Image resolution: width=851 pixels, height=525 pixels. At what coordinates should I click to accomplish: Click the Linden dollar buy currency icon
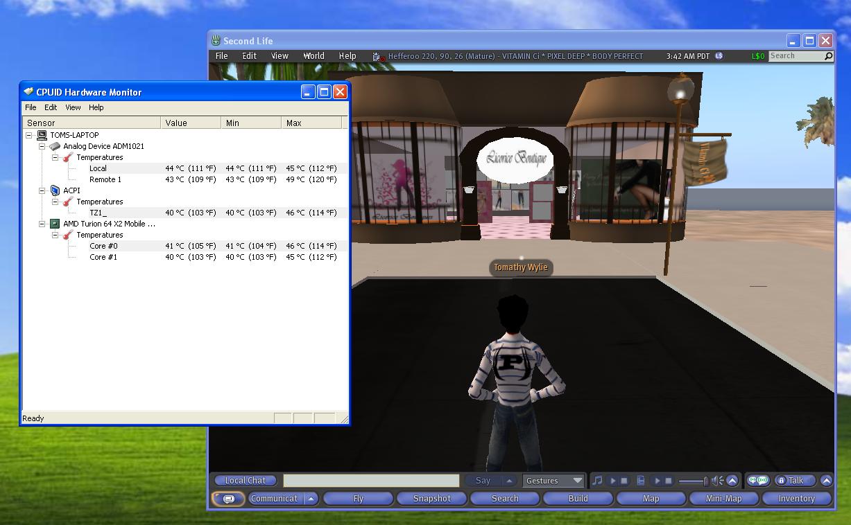pyautogui.click(x=719, y=56)
